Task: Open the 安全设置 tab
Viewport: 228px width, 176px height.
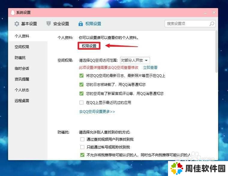Action: (x=58, y=24)
